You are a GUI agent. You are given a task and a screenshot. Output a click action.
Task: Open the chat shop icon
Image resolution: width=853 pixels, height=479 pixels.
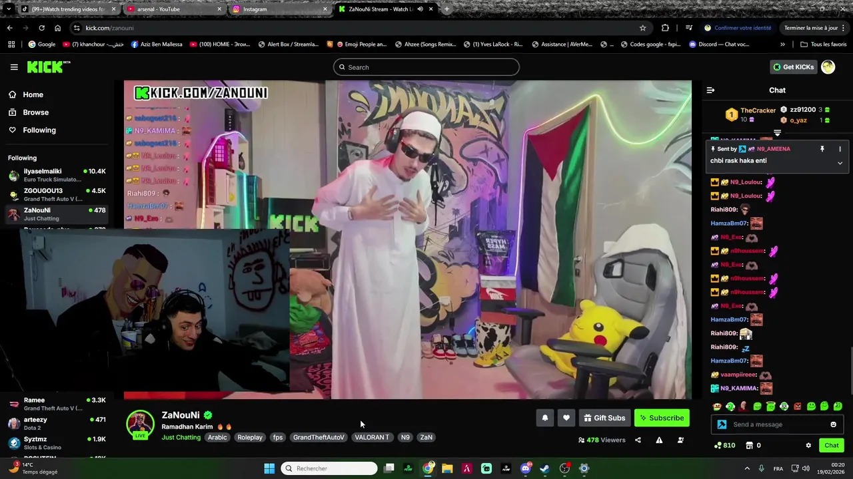[x=749, y=445]
